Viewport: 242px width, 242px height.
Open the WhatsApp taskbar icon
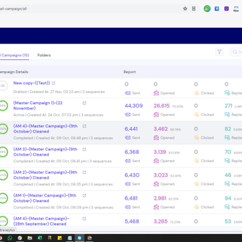[x=10, y=238]
